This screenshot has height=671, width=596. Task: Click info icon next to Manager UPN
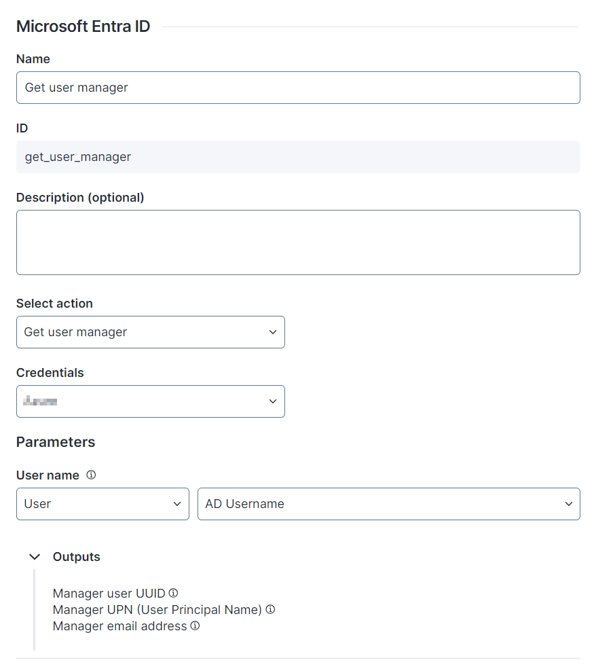click(270, 609)
